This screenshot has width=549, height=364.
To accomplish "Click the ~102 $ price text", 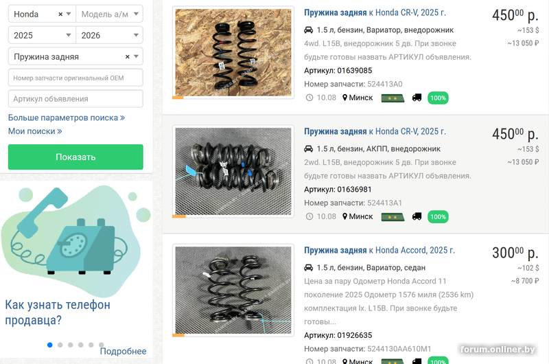I will click(x=528, y=268).
